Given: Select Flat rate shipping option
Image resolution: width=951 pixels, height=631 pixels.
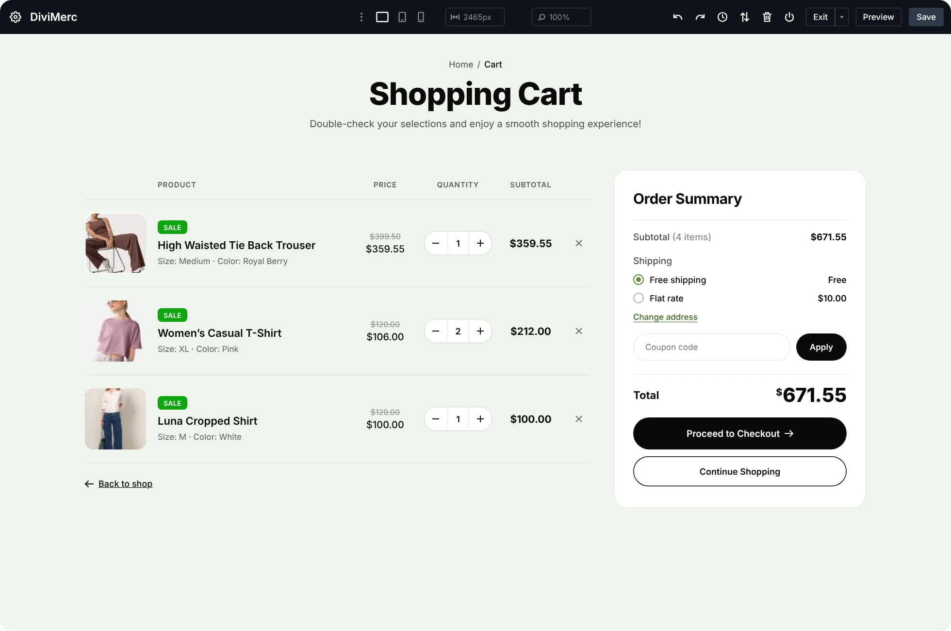Looking at the screenshot, I should click(639, 298).
